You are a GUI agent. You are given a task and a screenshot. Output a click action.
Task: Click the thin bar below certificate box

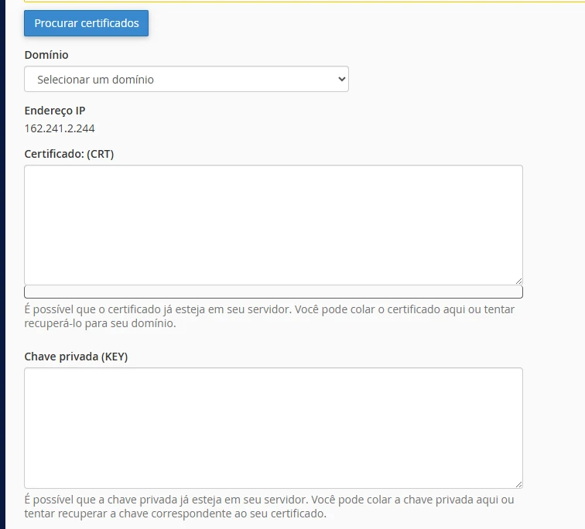tap(273, 292)
